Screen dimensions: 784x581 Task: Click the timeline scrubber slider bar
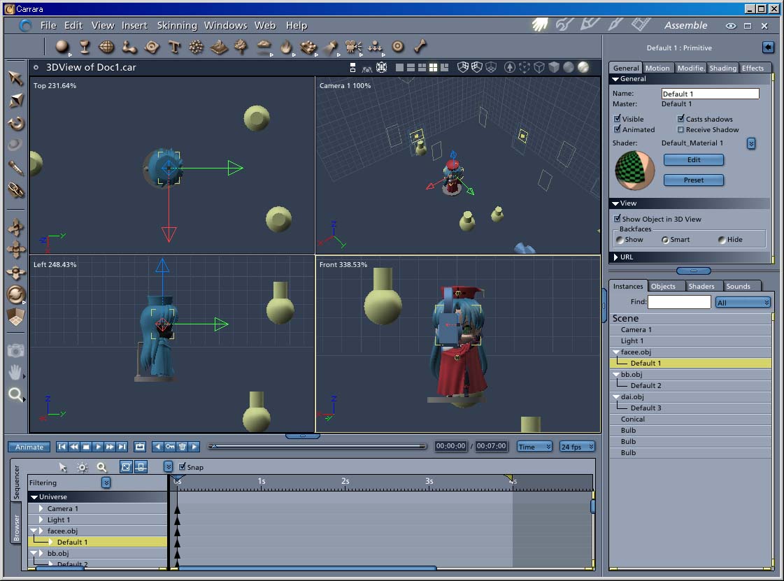tap(318, 446)
